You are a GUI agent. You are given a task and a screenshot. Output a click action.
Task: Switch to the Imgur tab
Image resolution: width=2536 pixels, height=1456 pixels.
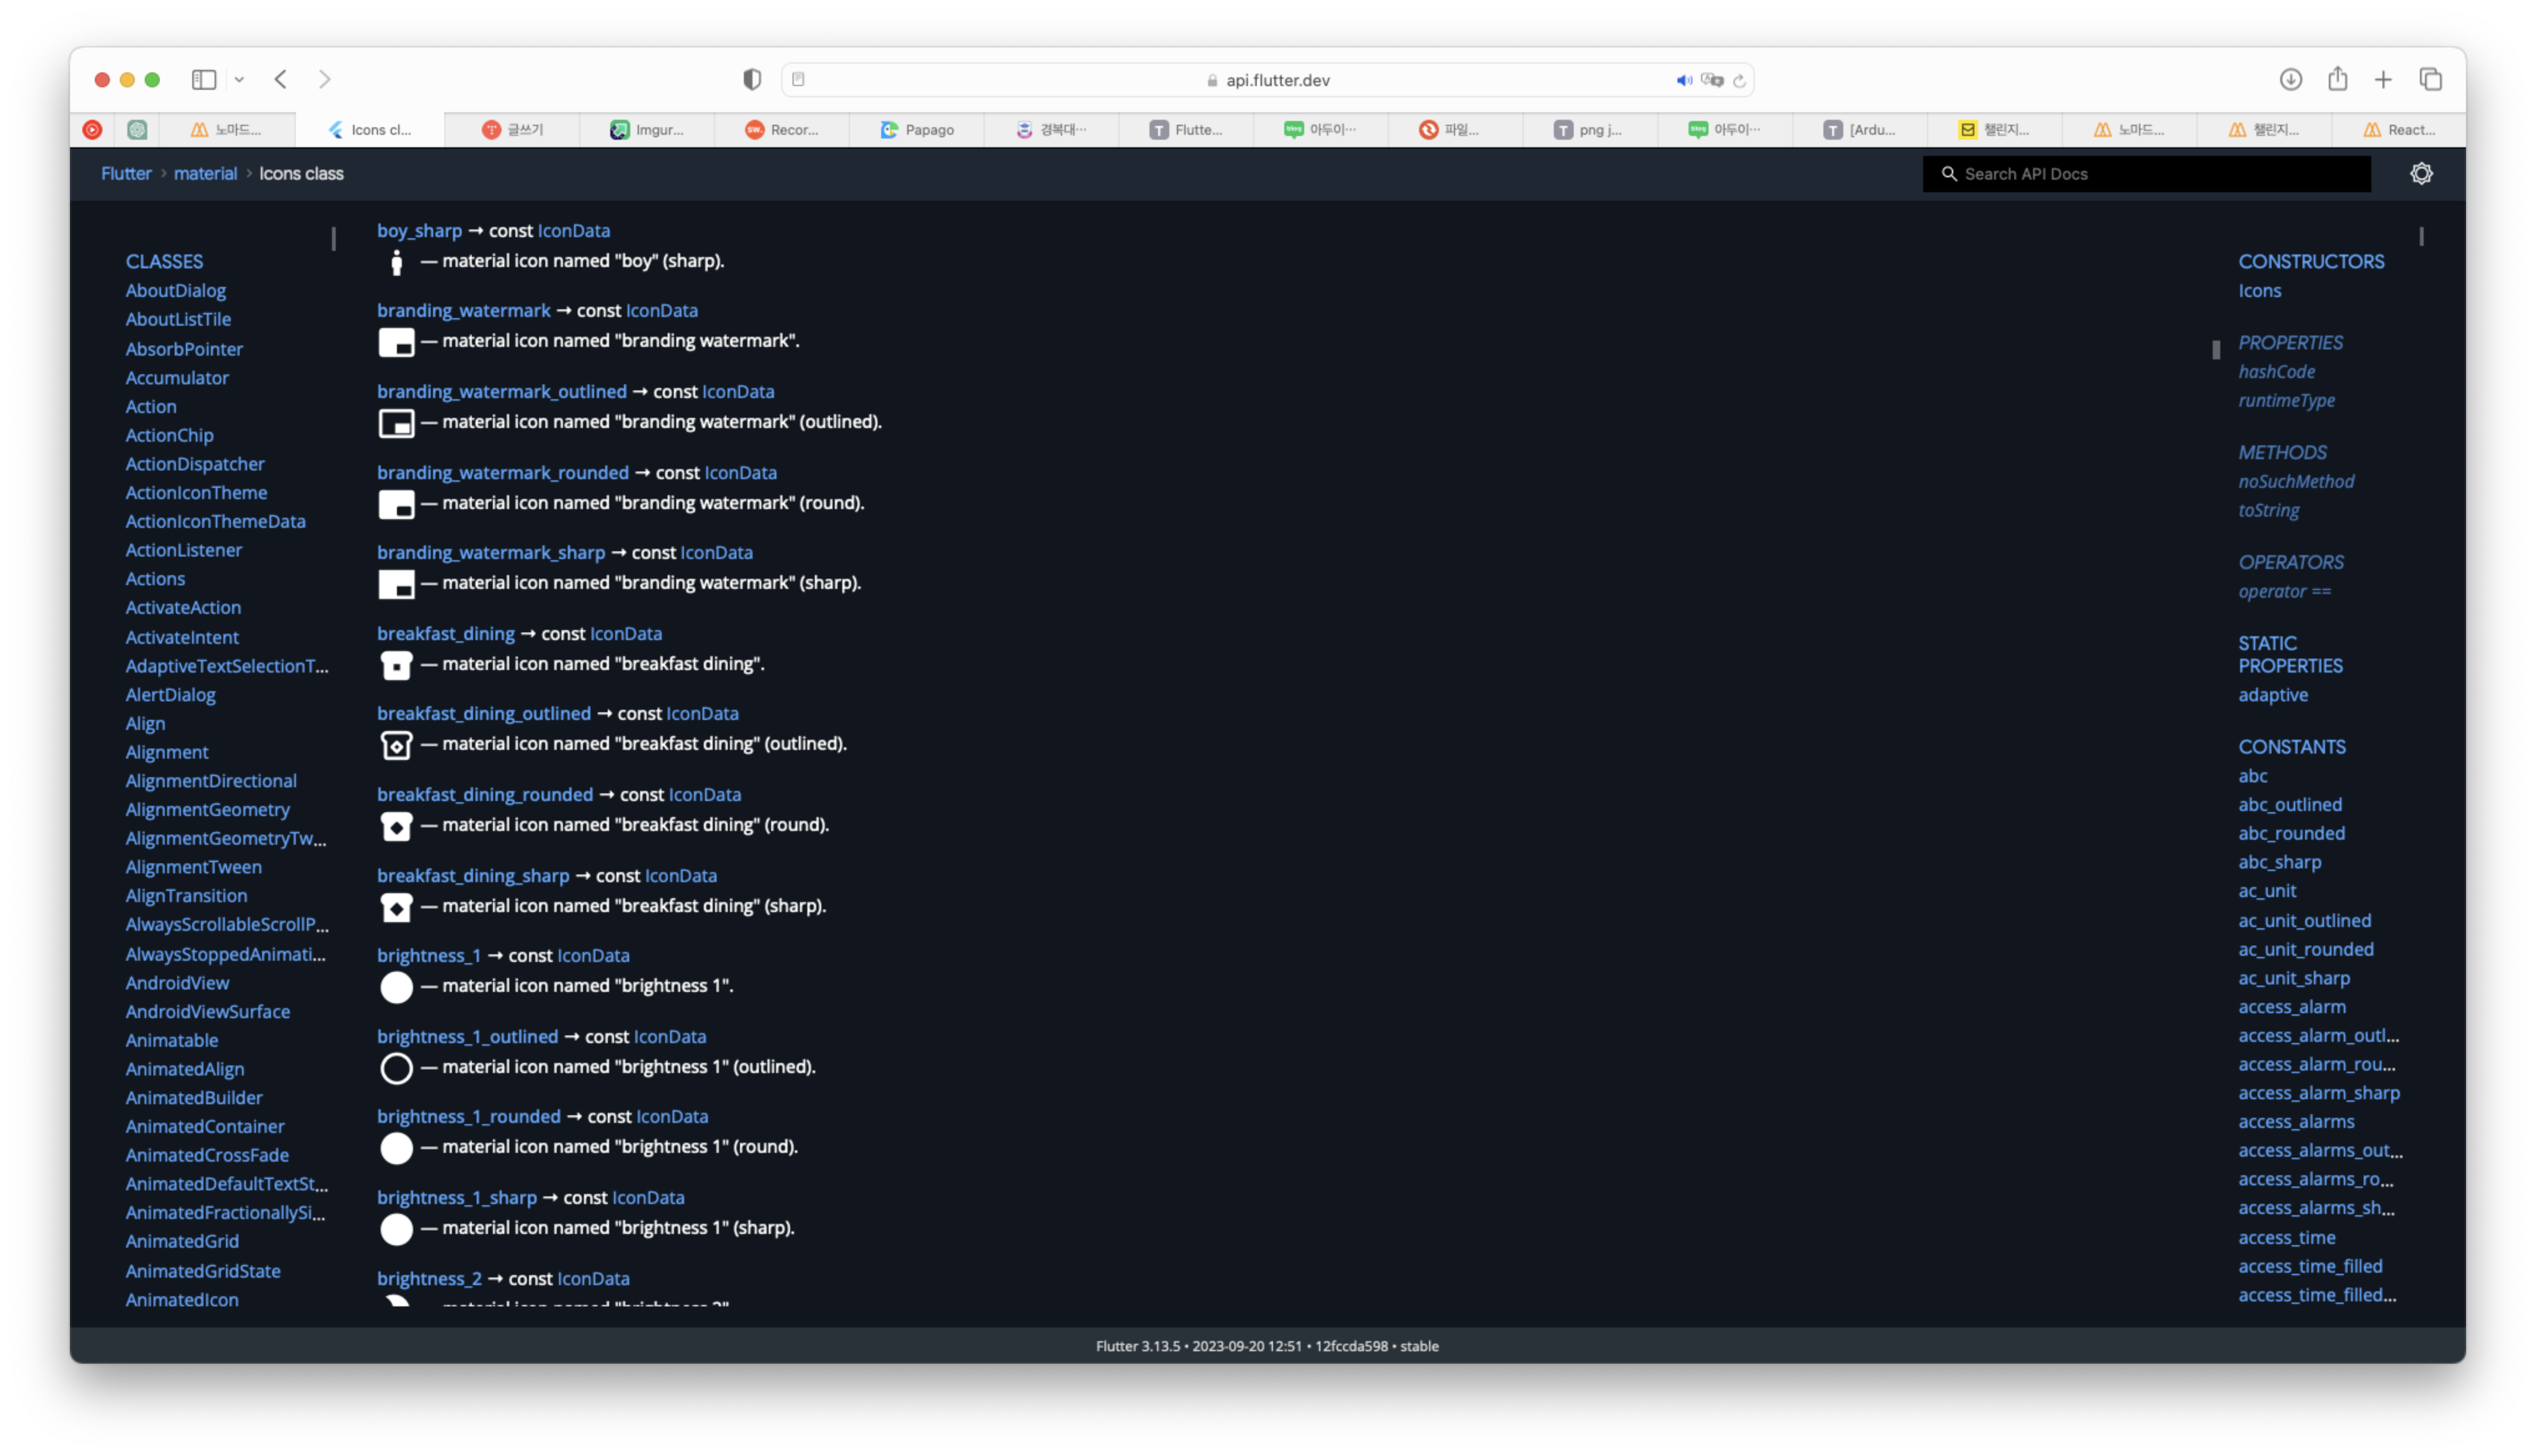(x=648, y=129)
